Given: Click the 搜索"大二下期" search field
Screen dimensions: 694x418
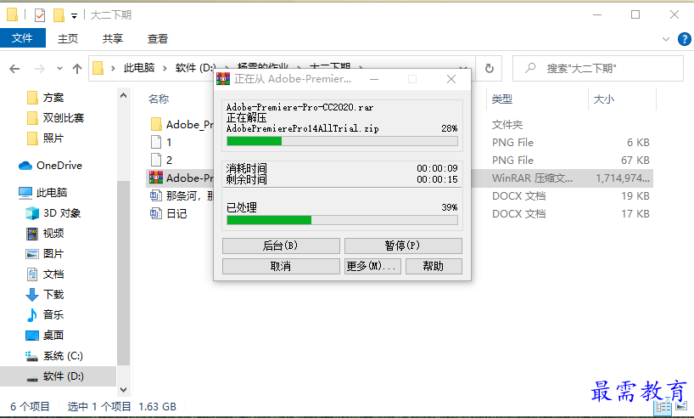Looking at the screenshot, I should coord(598,68).
